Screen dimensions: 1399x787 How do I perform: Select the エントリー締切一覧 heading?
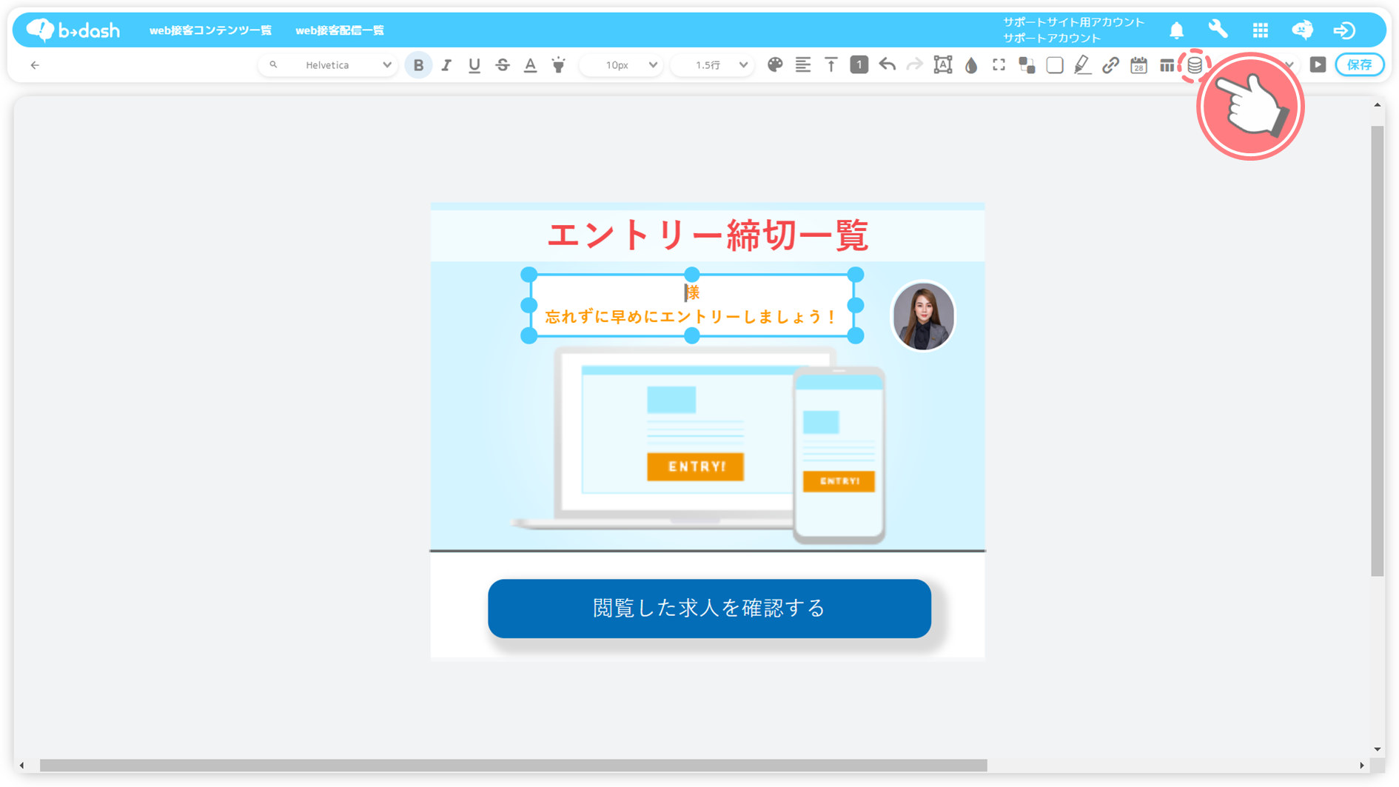point(708,235)
